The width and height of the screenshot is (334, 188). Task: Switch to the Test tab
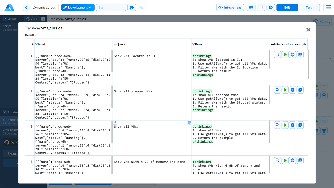pos(309,8)
